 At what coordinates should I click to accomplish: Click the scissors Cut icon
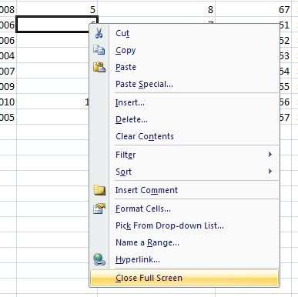pos(99,33)
